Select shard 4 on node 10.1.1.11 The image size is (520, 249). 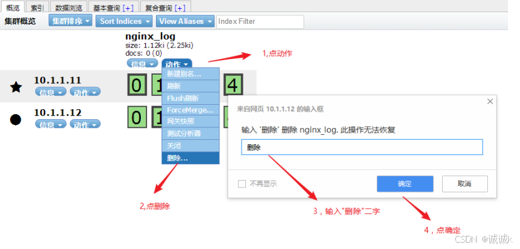(233, 85)
